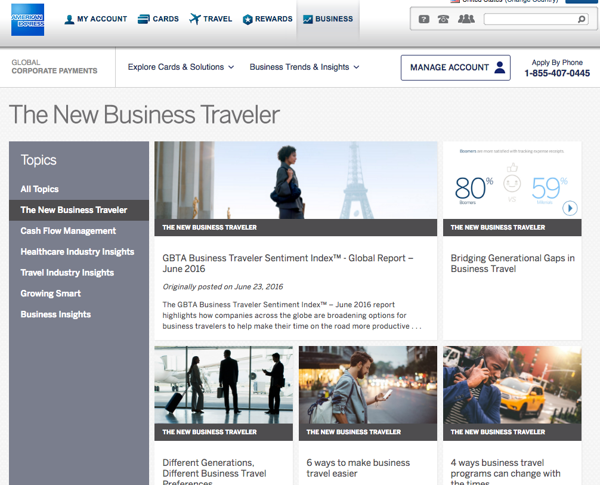Click the people group icon
The height and width of the screenshot is (485, 600).
tap(466, 18)
